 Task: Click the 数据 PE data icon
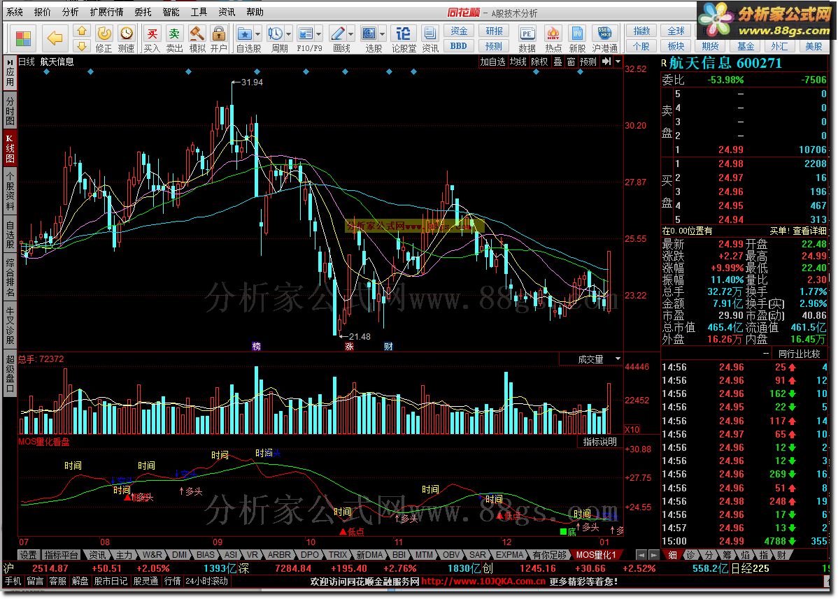tap(527, 34)
